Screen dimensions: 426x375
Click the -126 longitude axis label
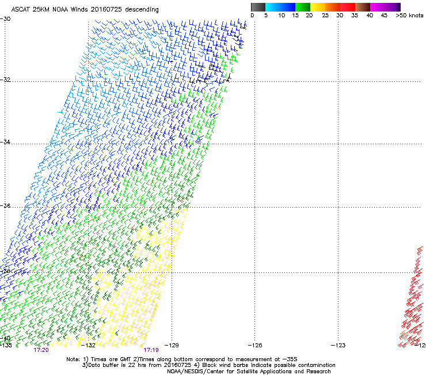pyautogui.click(x=255, y=346)
